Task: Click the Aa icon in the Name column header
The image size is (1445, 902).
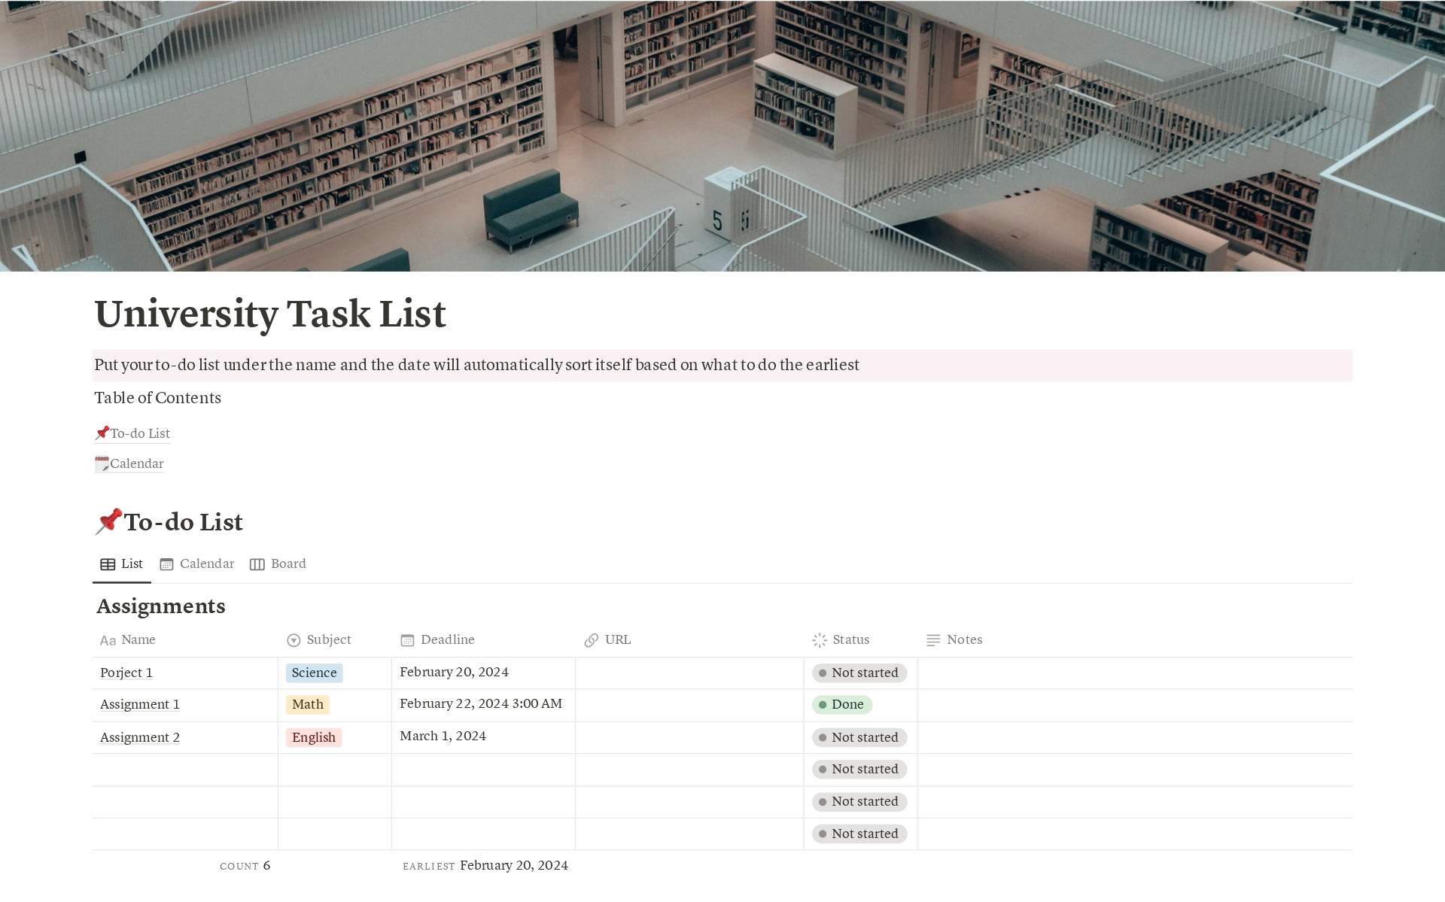Action: 108,640
